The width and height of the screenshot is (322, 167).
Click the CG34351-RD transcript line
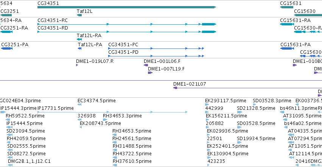[x=127, y=32]
